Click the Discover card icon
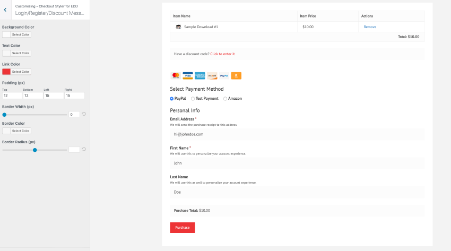The width and height of the screenshot is (451, 251). coord(212,75)
